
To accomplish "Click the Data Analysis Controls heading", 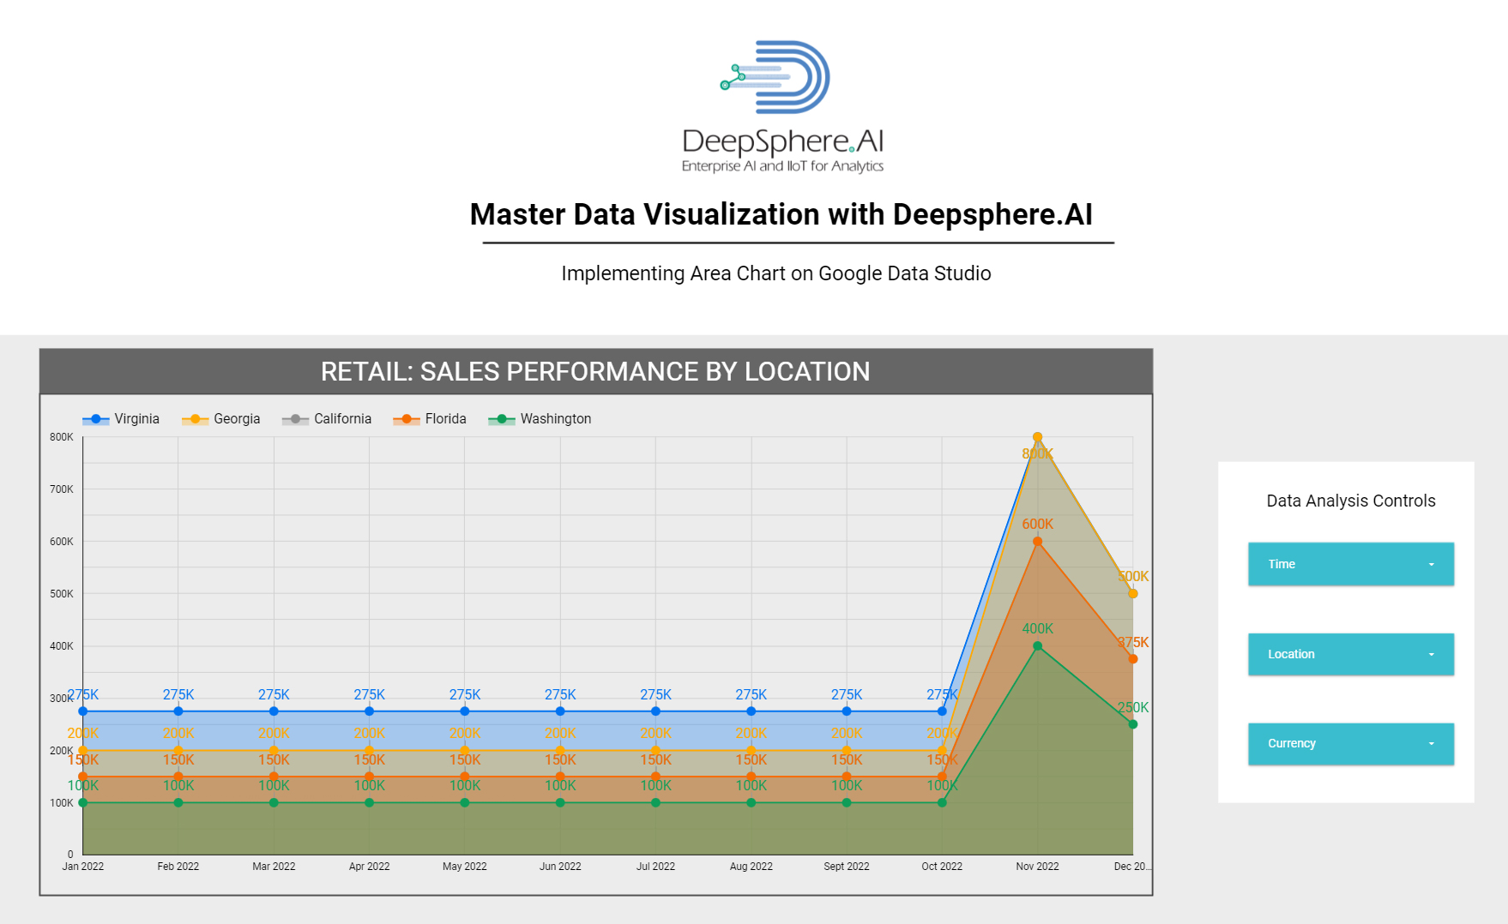I will (x=1350, y=501).
